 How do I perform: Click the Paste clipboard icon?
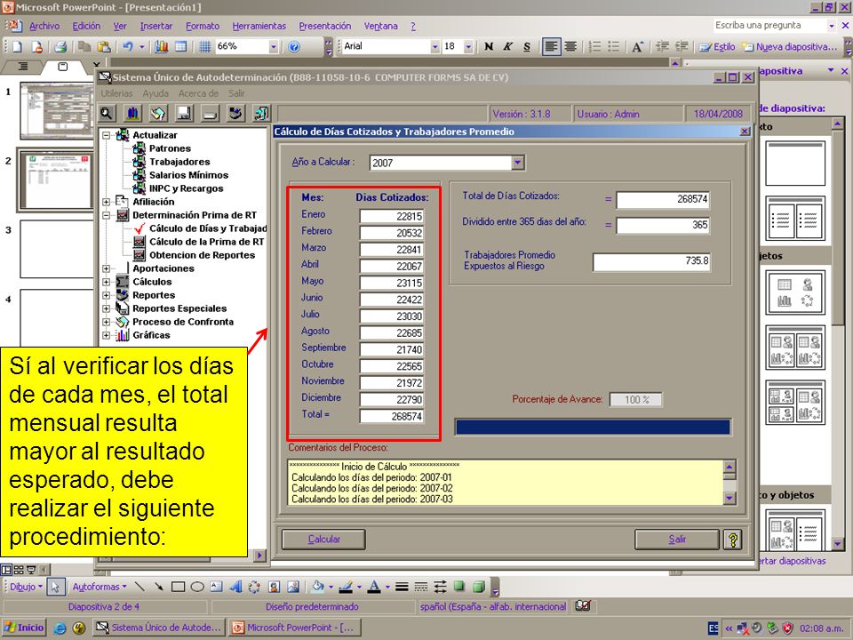(104, 47)
